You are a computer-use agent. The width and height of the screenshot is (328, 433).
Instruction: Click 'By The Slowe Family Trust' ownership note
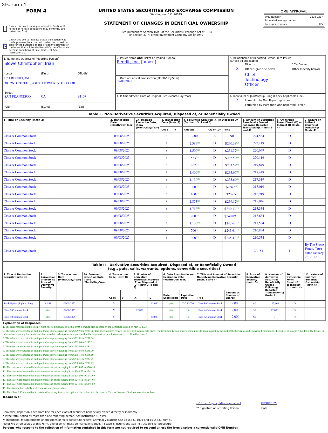coord(314,251)
